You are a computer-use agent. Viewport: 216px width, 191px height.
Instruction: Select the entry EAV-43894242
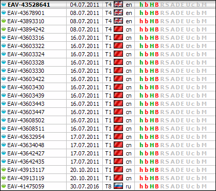(26, 29)
